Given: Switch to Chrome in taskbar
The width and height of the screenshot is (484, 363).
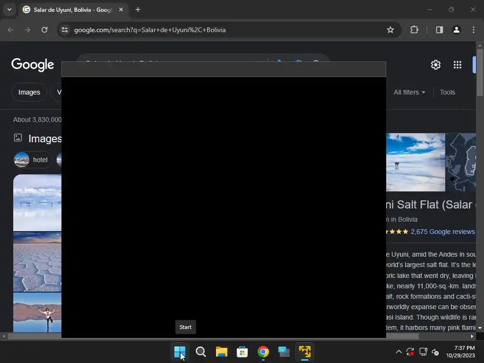Looking at the screenshot, I should 263,352.
